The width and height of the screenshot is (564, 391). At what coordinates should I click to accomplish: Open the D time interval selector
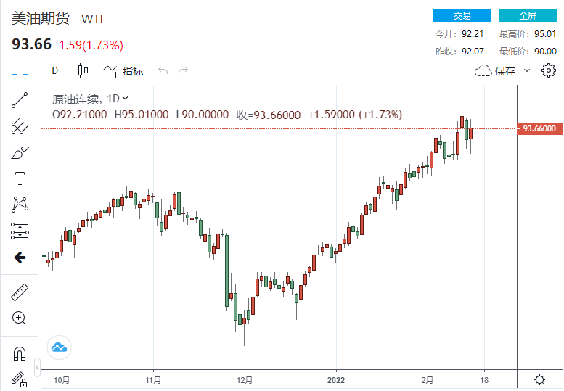click(54, 71)
